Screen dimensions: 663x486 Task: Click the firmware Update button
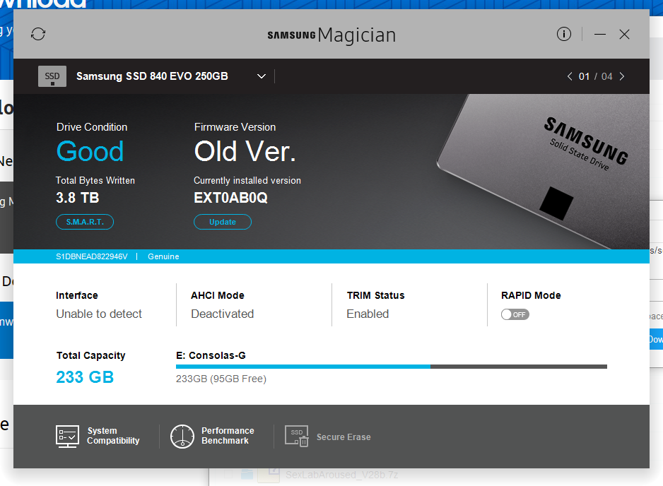tap(223, 222)
